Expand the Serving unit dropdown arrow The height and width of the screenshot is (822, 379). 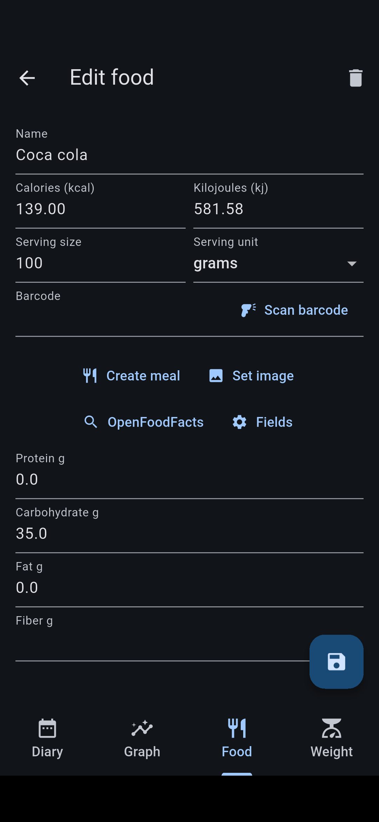point(352,263)
